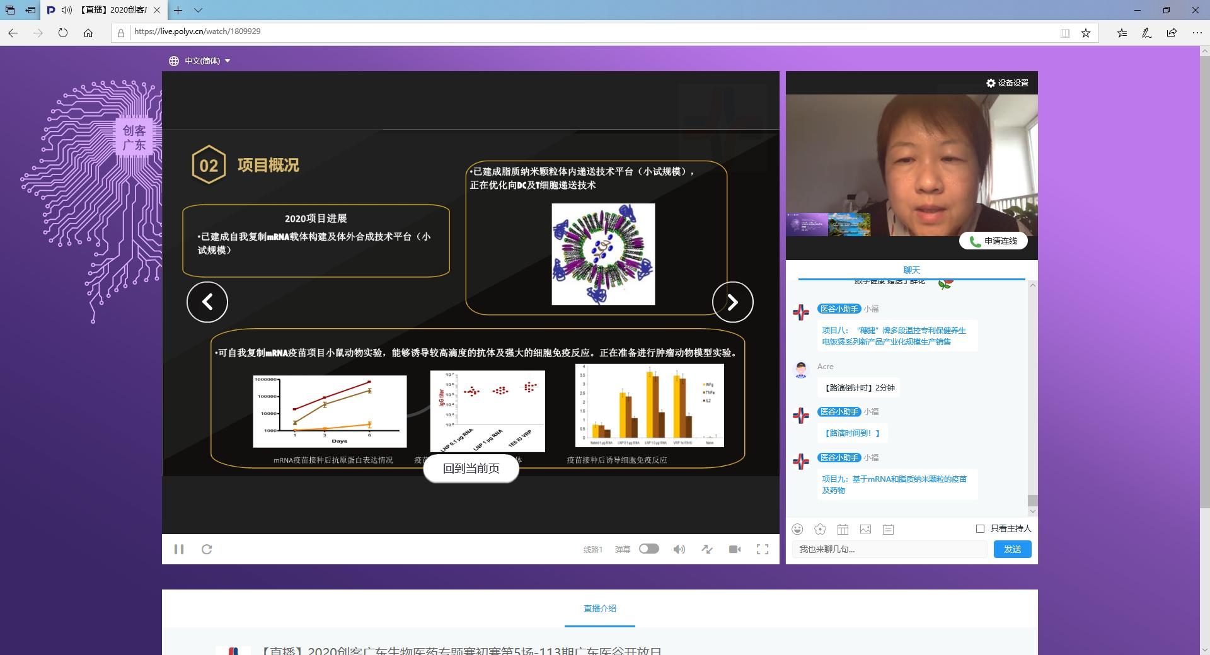Pause the live stream playback

tap(179, 549)
